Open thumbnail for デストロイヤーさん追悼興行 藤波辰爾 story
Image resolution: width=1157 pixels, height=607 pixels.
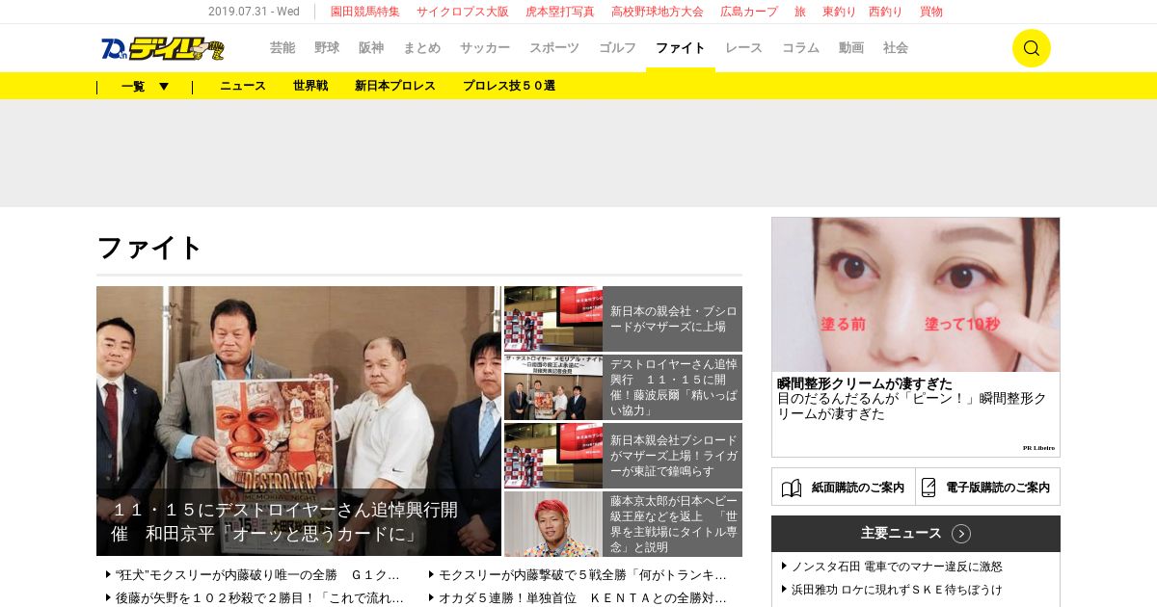tap(553, 387)
